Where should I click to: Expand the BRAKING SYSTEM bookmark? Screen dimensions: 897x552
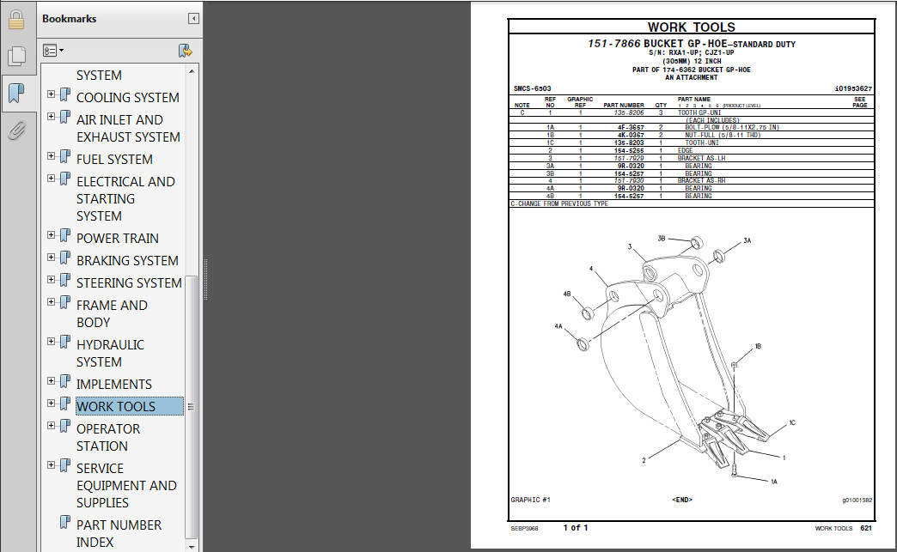coord(51,258)
